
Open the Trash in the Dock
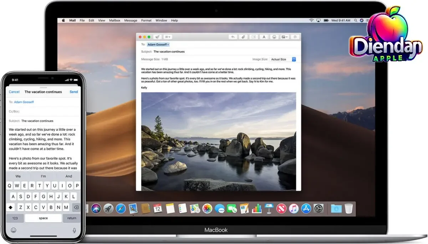pos(348,208)
